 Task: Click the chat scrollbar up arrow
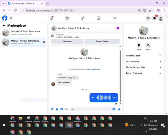[x=120, y=47]
